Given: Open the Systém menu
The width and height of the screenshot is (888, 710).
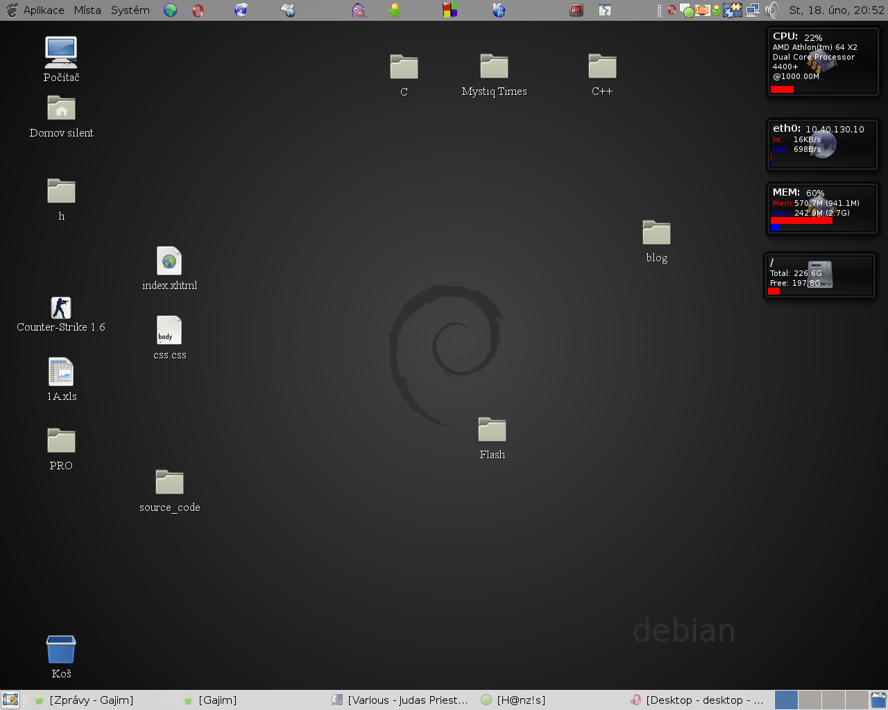Looking at the screenshot, I should coord(130,10).
